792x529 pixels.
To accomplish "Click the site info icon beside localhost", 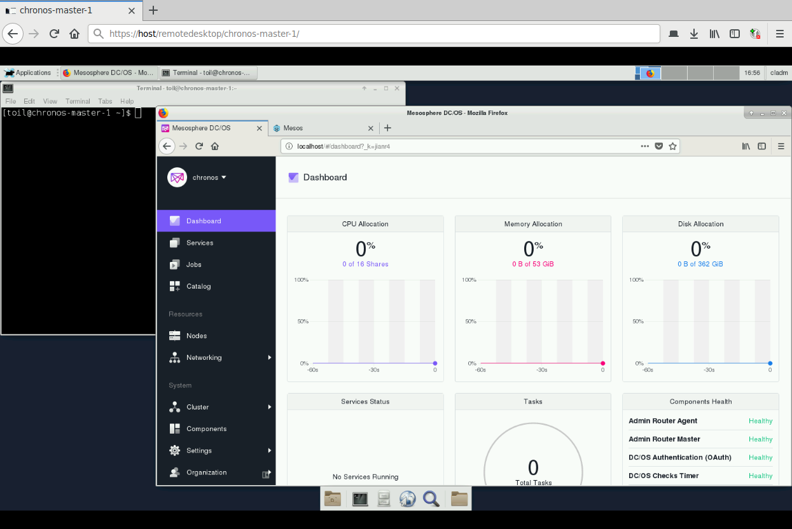I will click(289, 146).
